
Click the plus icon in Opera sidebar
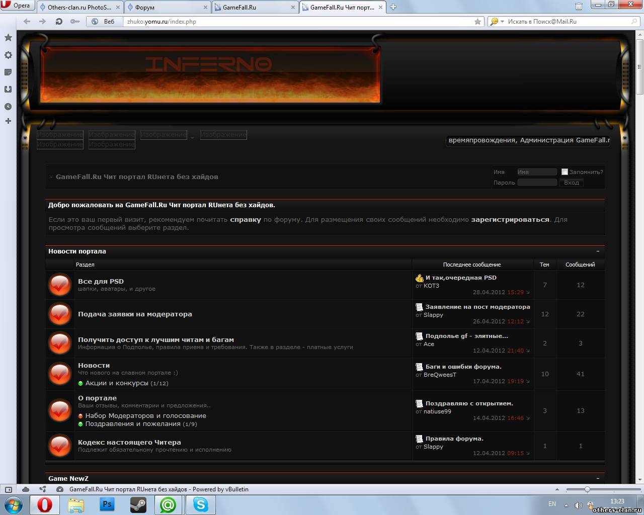8,121
